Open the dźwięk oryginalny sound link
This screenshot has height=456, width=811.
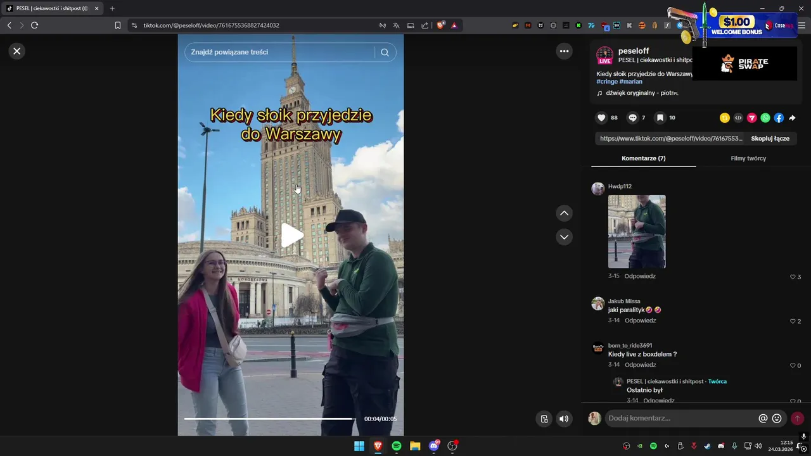[642, 93]
